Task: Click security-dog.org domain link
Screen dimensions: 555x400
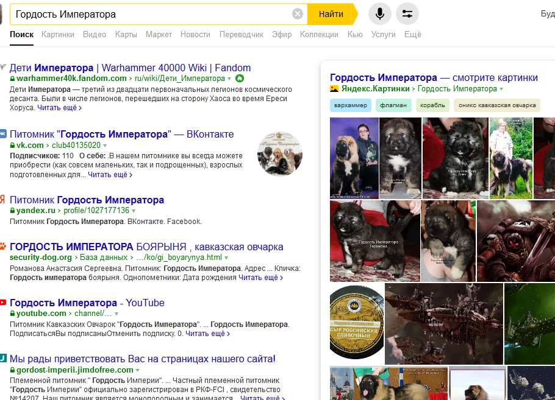Action: [41, 258]
